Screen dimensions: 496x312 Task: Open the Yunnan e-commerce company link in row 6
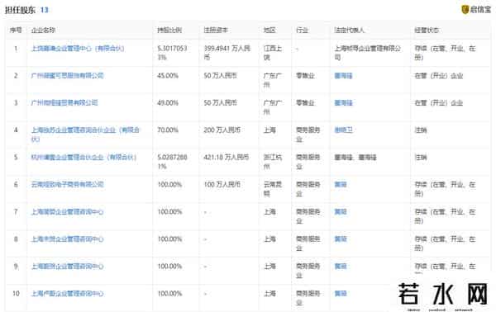(68, 184)
